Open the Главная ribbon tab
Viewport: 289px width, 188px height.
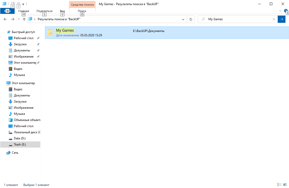tap(24, 11)
